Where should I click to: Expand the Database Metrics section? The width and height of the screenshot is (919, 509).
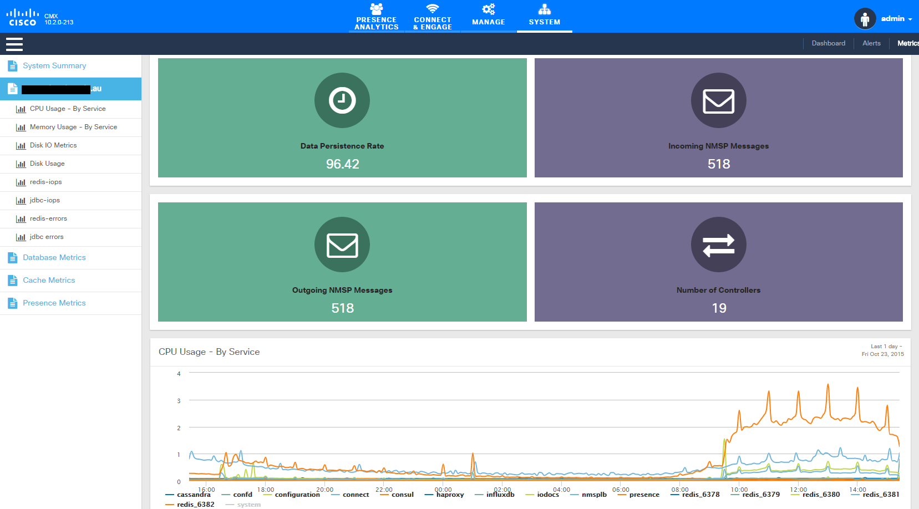pos(54,258)
